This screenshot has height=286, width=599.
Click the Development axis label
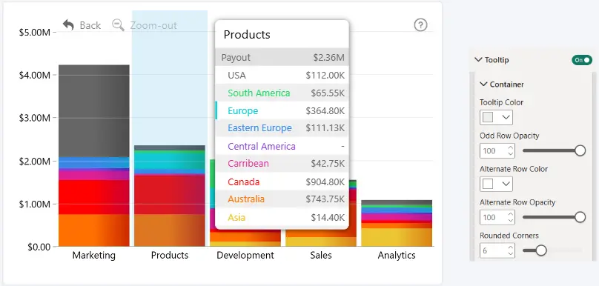coord(245,255)
